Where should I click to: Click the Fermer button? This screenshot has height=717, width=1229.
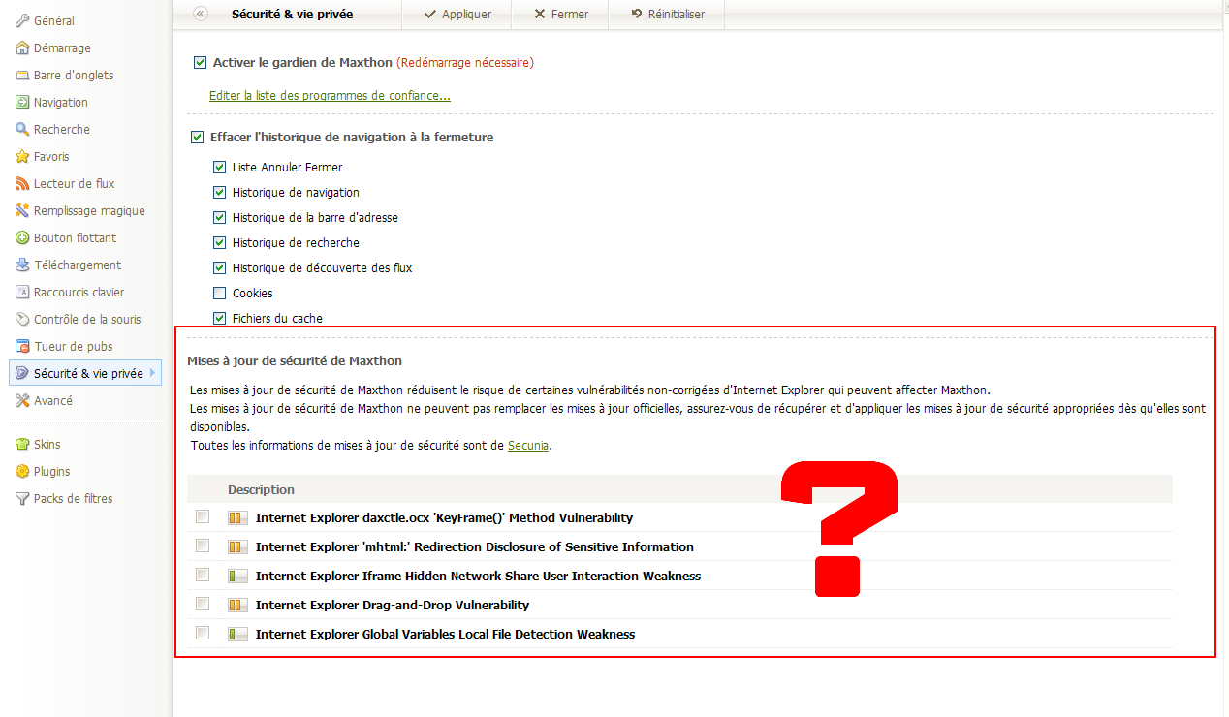click(x=560, y=15)
